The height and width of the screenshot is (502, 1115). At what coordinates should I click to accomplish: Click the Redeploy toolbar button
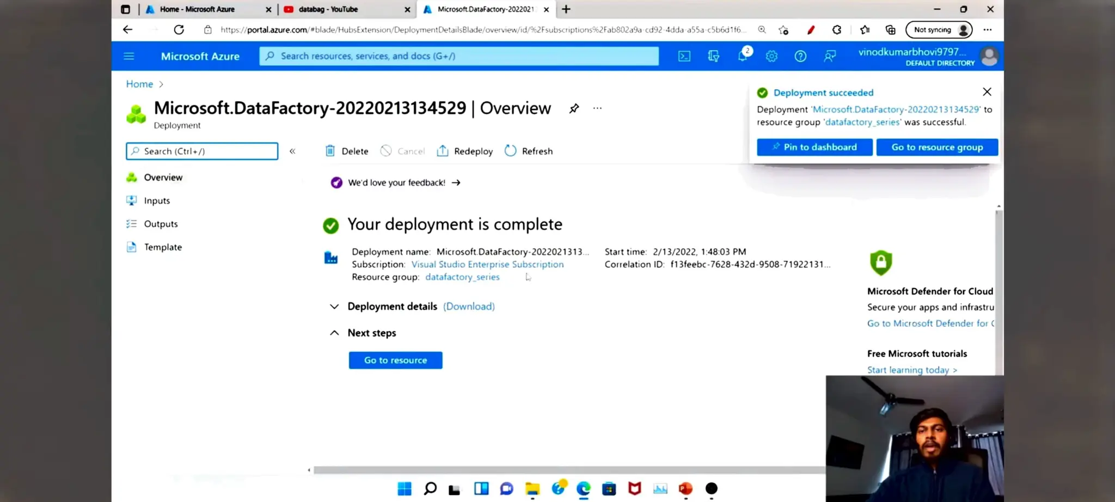coord(465,151)
